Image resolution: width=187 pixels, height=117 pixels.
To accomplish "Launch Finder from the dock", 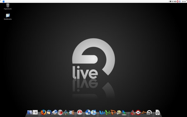I will (30, 112).
